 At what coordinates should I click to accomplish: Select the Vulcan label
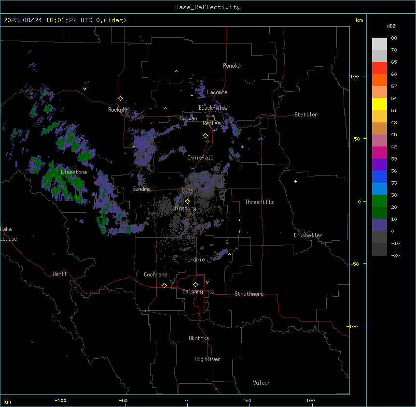click(x=262, y=383)
